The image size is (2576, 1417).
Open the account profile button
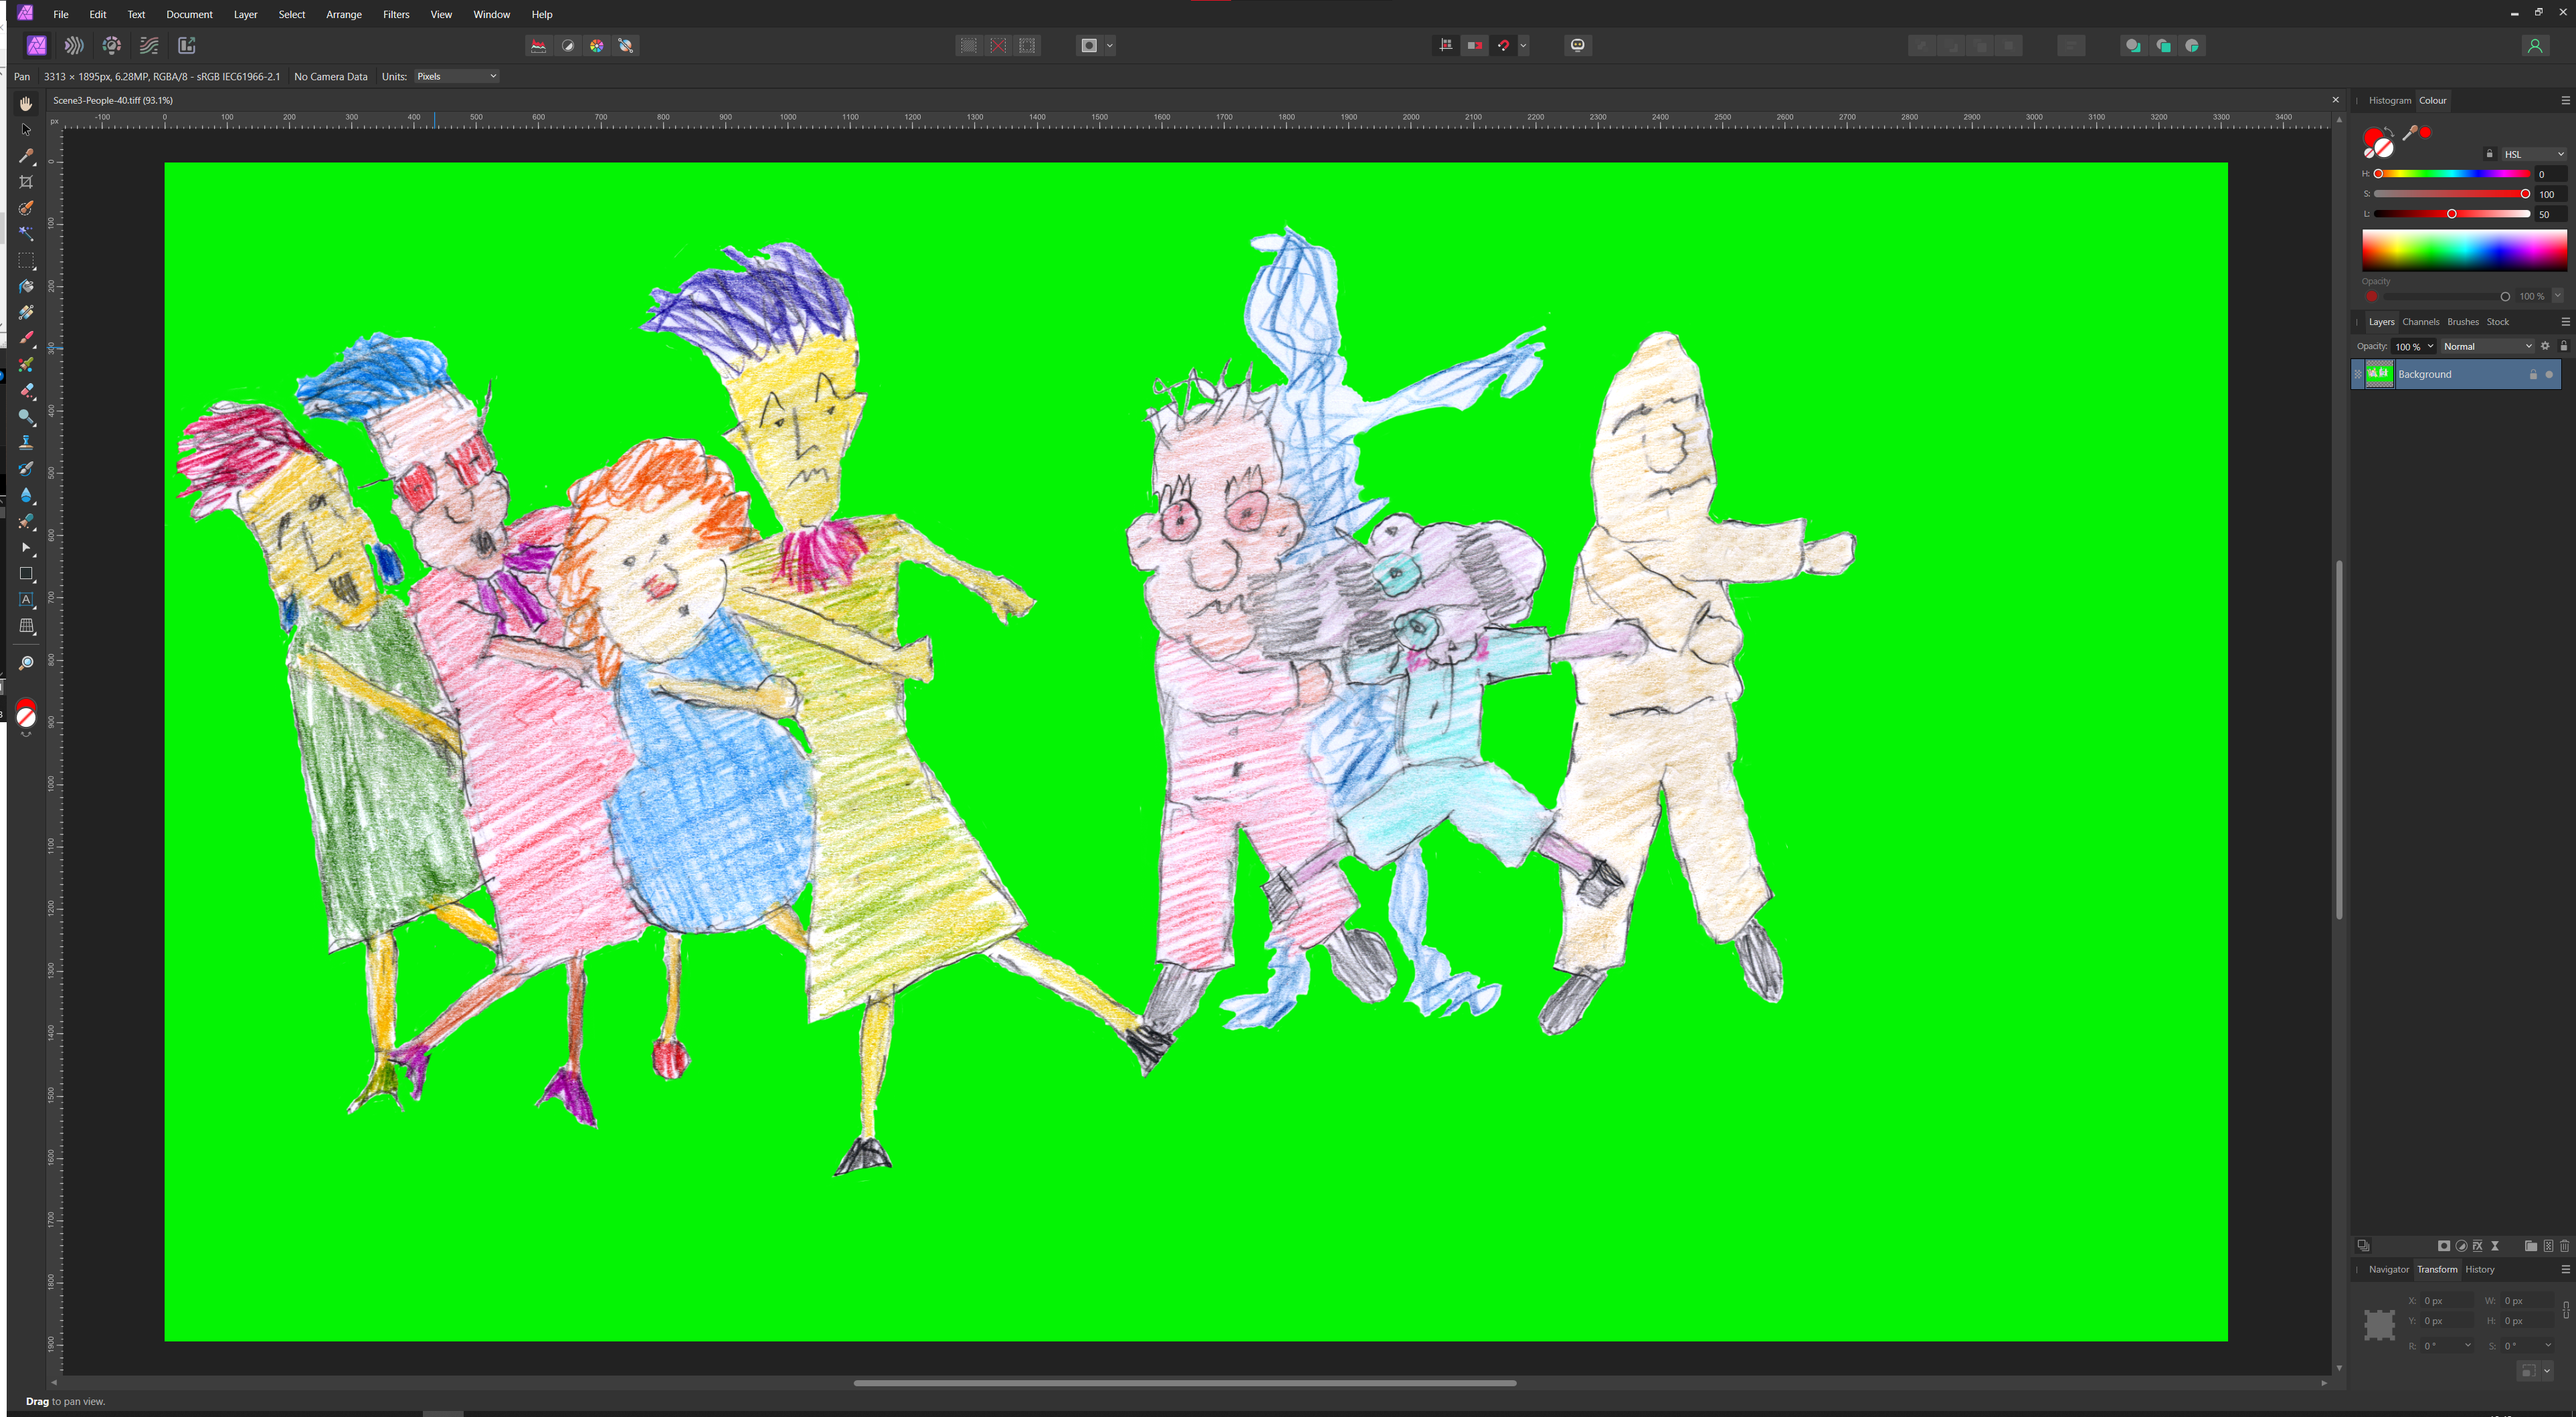tap(2534, 45)
